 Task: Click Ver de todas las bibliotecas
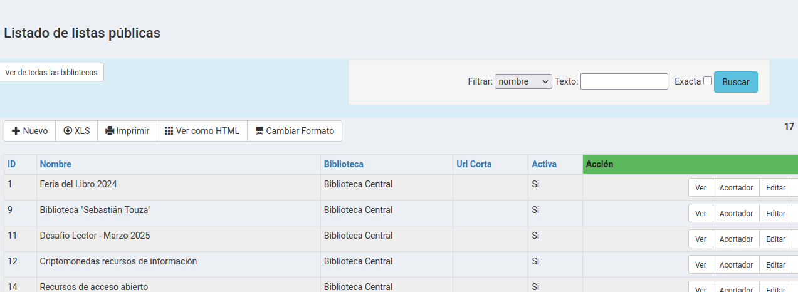(51, 72)
